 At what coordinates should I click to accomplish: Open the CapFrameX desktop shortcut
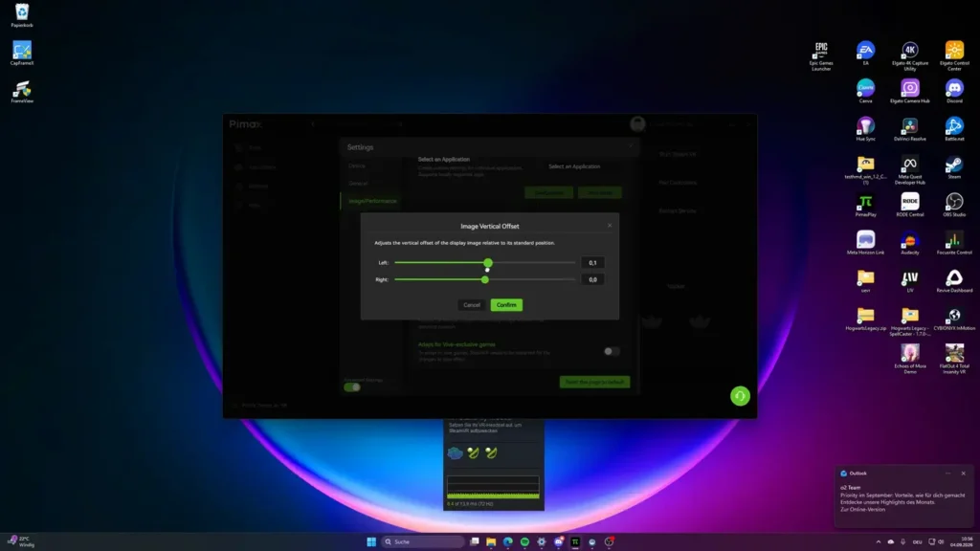click(22, 54)
